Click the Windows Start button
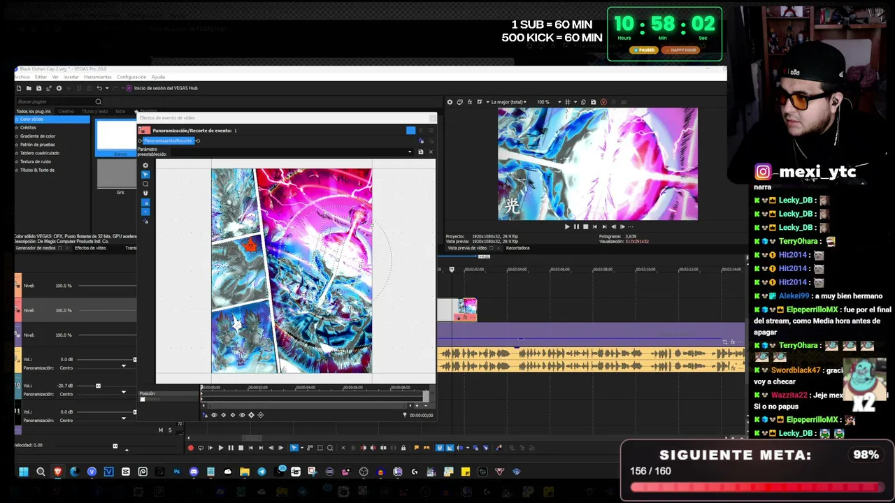This screenshot has height=503, width=895. (x=24, y=472)
